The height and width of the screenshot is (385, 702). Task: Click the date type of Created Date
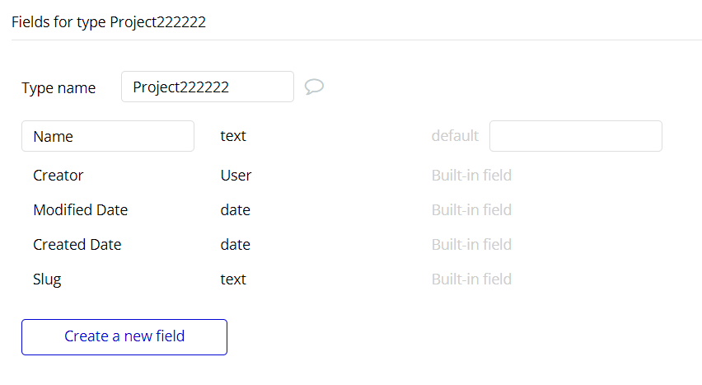(236, 244)
